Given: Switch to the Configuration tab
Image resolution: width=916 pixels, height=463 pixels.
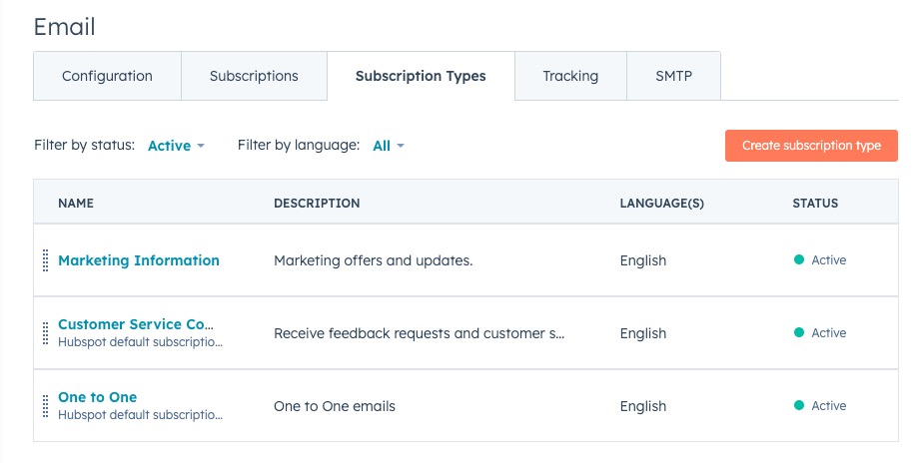Looking at the screenshot, I should pyautogui.click(x=107, y=76).
